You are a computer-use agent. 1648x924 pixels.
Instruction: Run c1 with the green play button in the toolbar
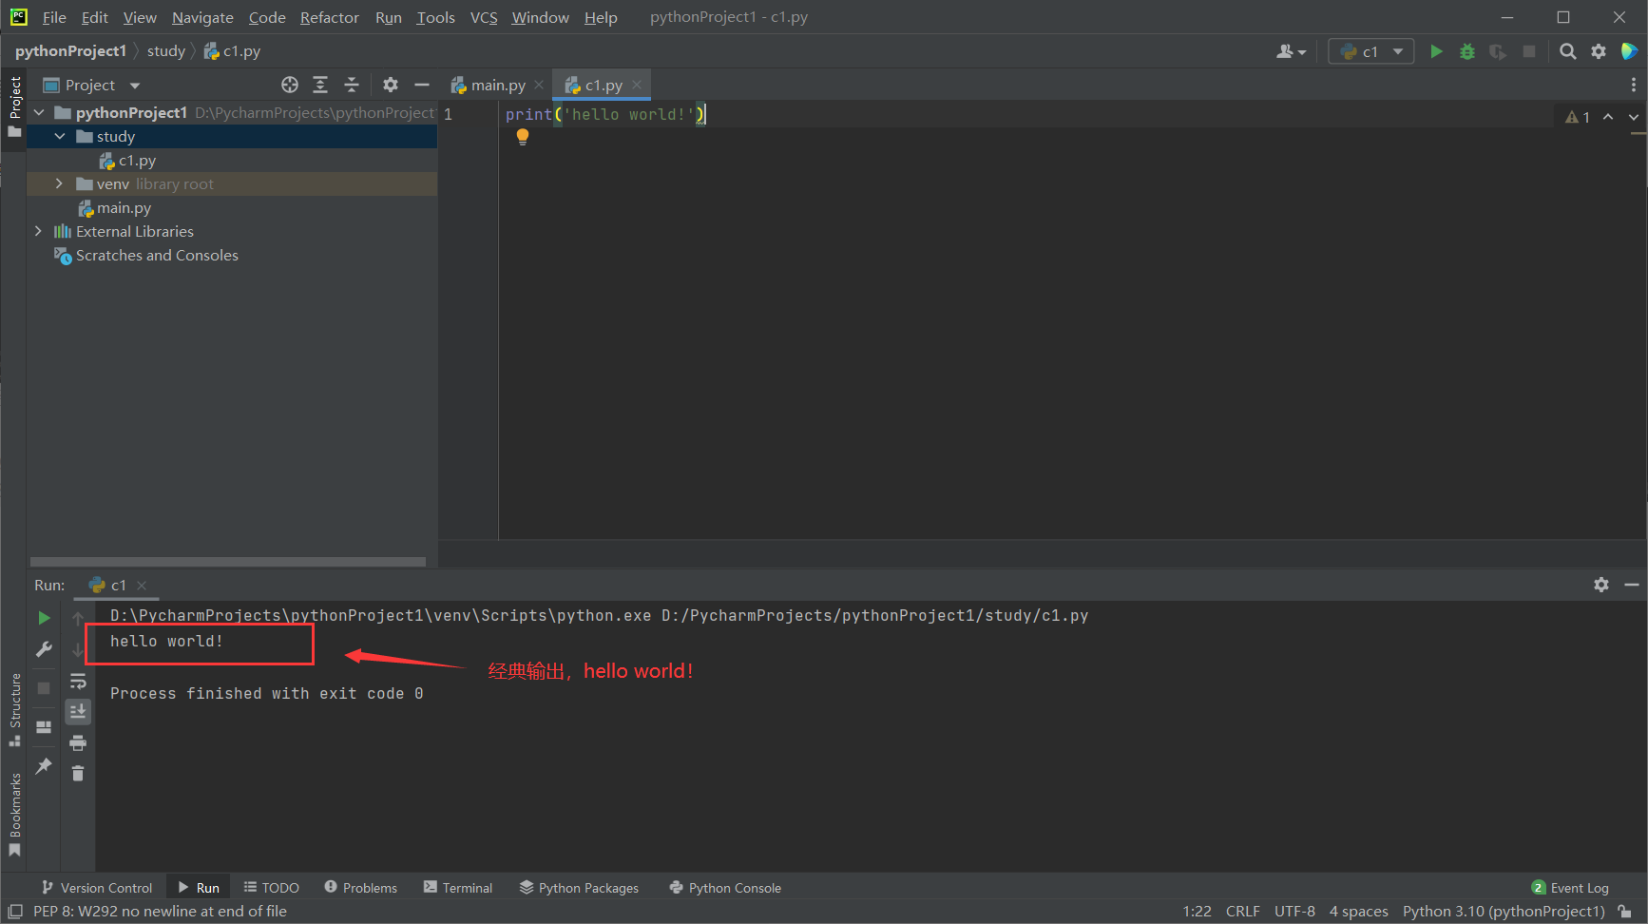pyautogui.click(x=1436, y=51)
